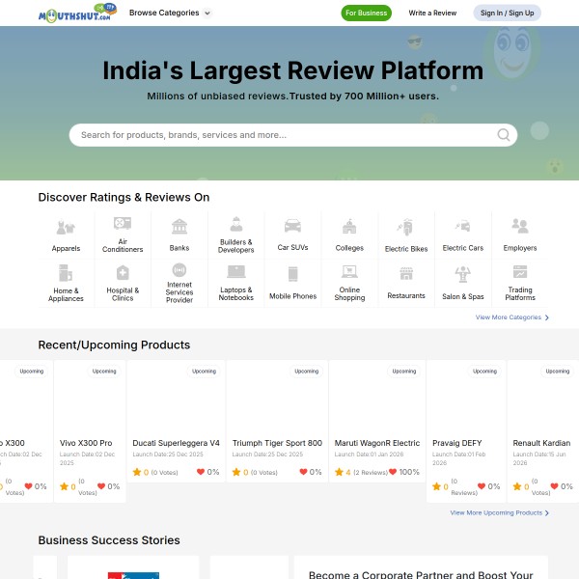
Task: Open the Laptops & Notebooks category icon
Action: tap(236, 272)
